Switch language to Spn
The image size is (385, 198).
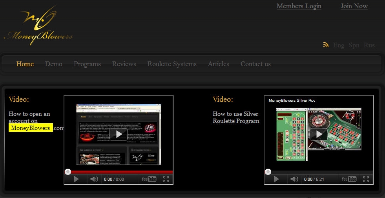tap(354, 45)
